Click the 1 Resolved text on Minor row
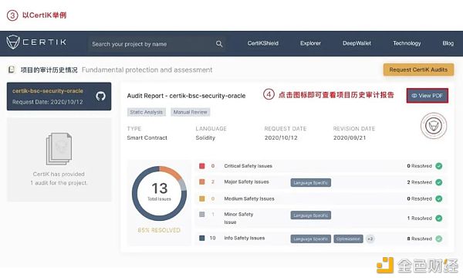 click(419, 219)
